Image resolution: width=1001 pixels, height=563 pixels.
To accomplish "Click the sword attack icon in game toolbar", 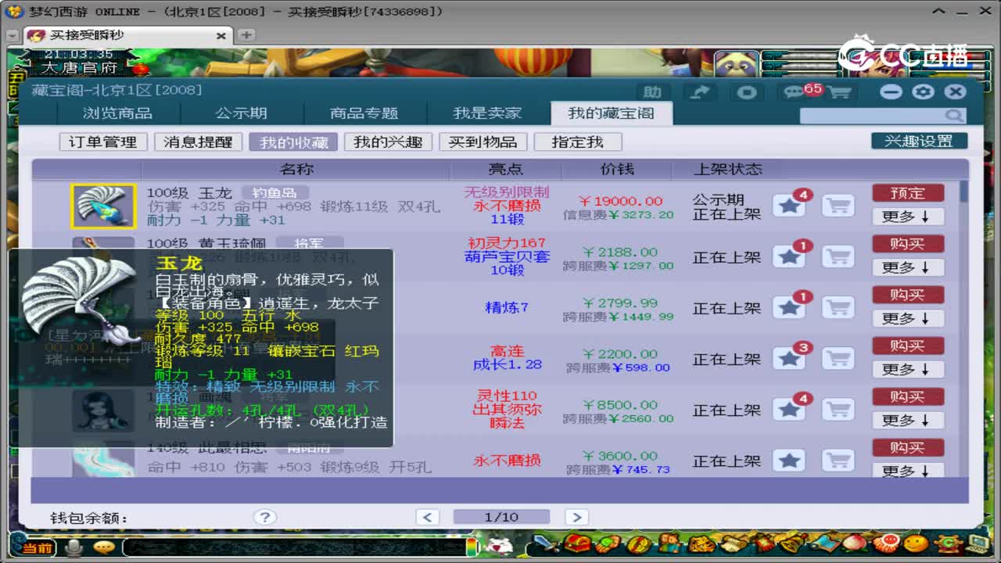I will (x=544, y=543).
